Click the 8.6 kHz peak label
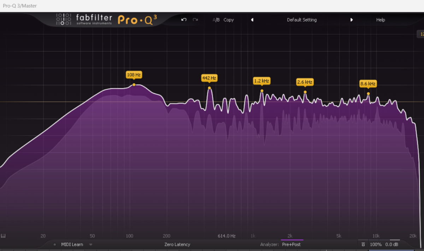Viewport: 424px width, 251px height. click(368, 84)
